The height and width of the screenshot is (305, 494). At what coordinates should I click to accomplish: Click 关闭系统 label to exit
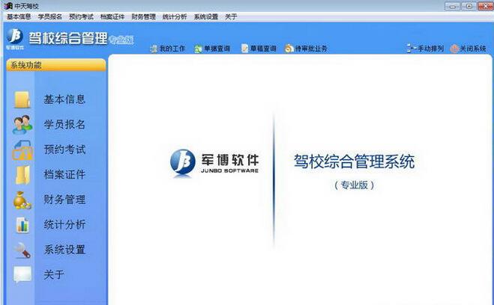click(x=473, y=49)
